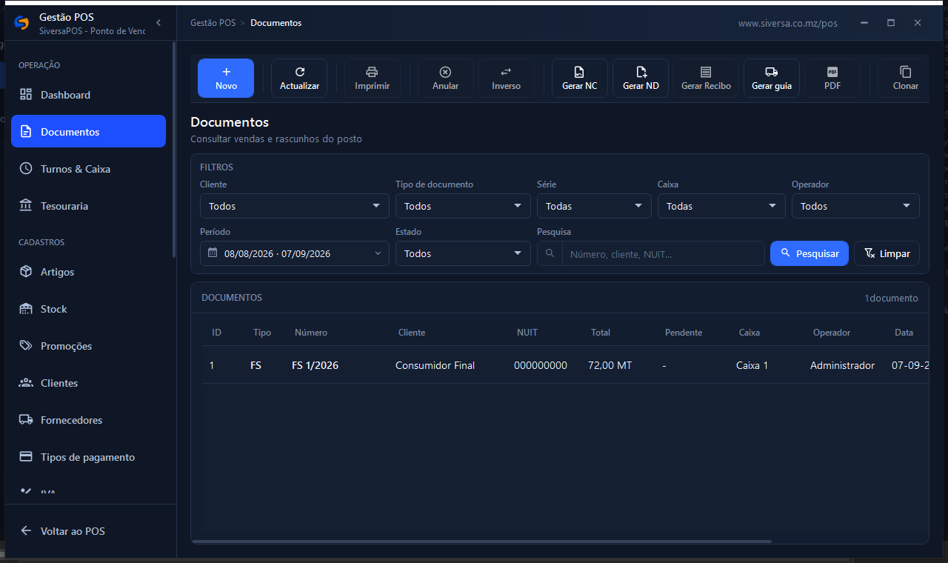Click the Imprimir print toolbar button
Viewport: 948px width, 563px height.
click(x=373, y=79)
